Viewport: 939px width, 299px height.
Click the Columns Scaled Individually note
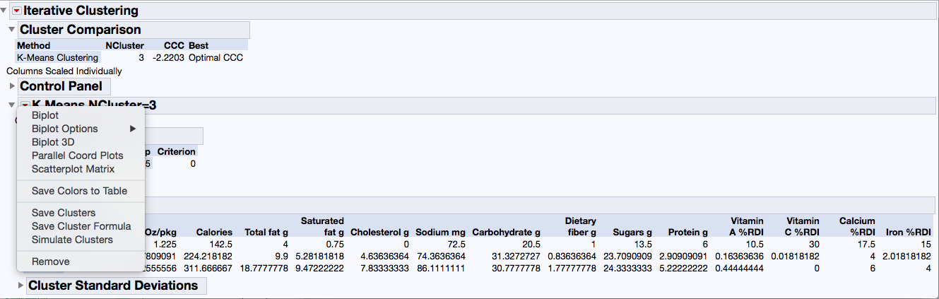pyautogui.click(x=64, y=71)
